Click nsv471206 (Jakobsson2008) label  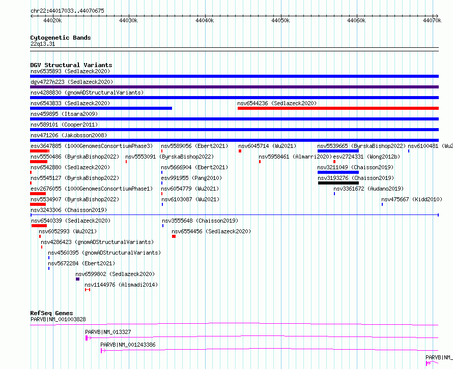pos(69,135)
